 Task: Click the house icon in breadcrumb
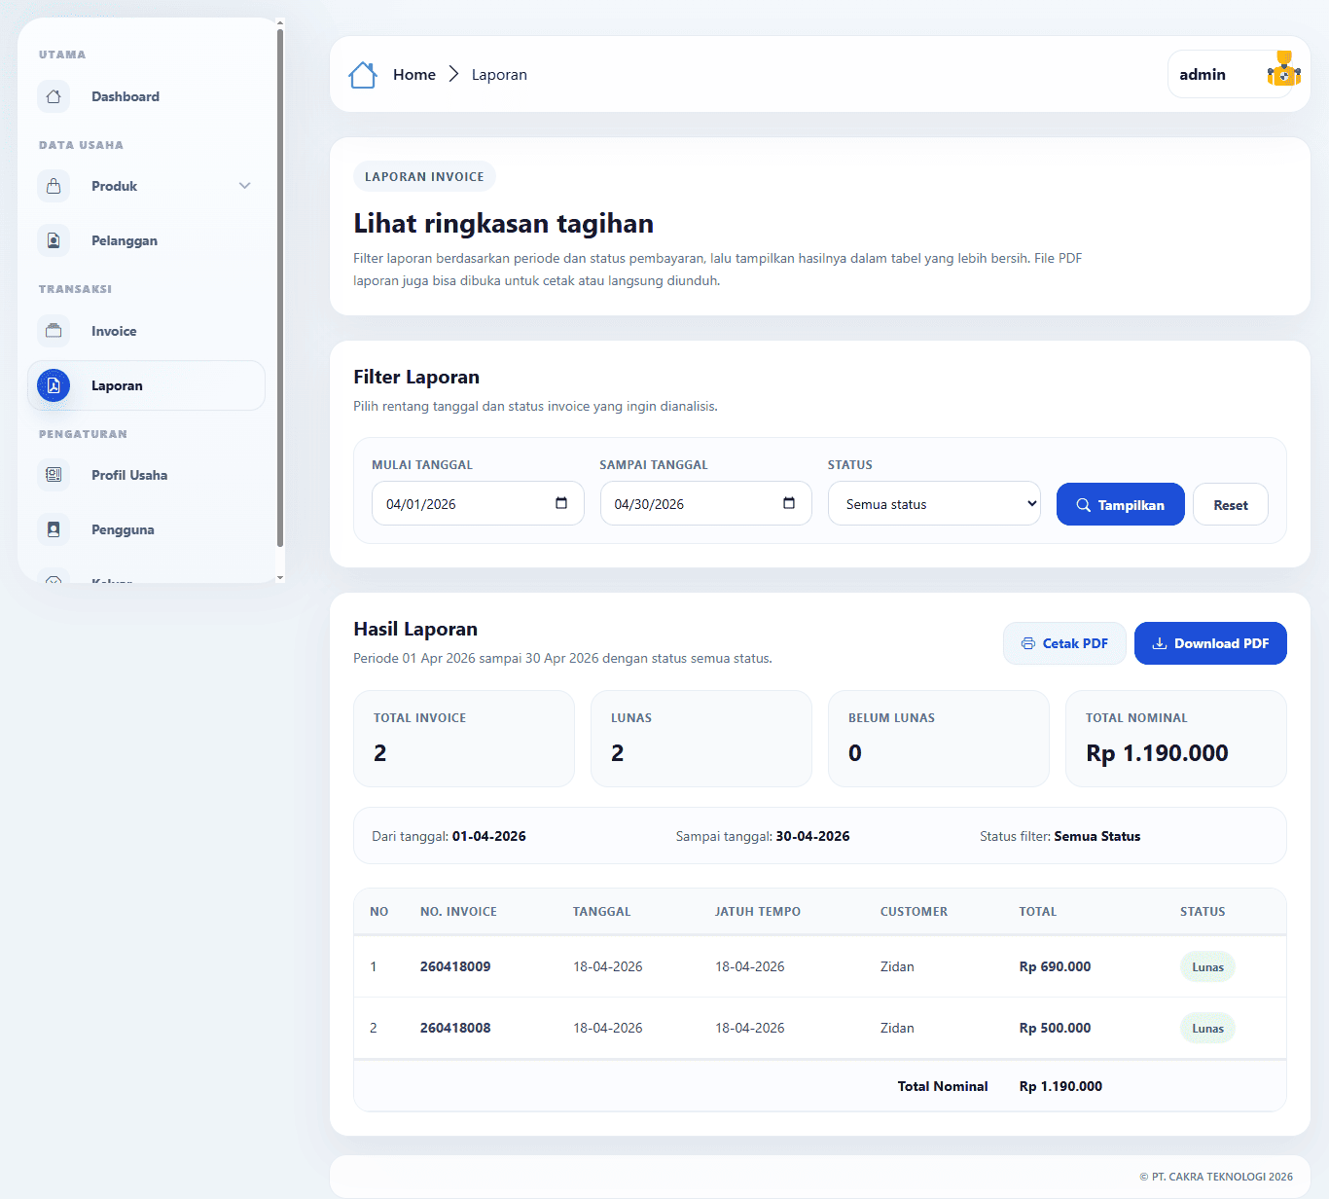coord(363,75)
